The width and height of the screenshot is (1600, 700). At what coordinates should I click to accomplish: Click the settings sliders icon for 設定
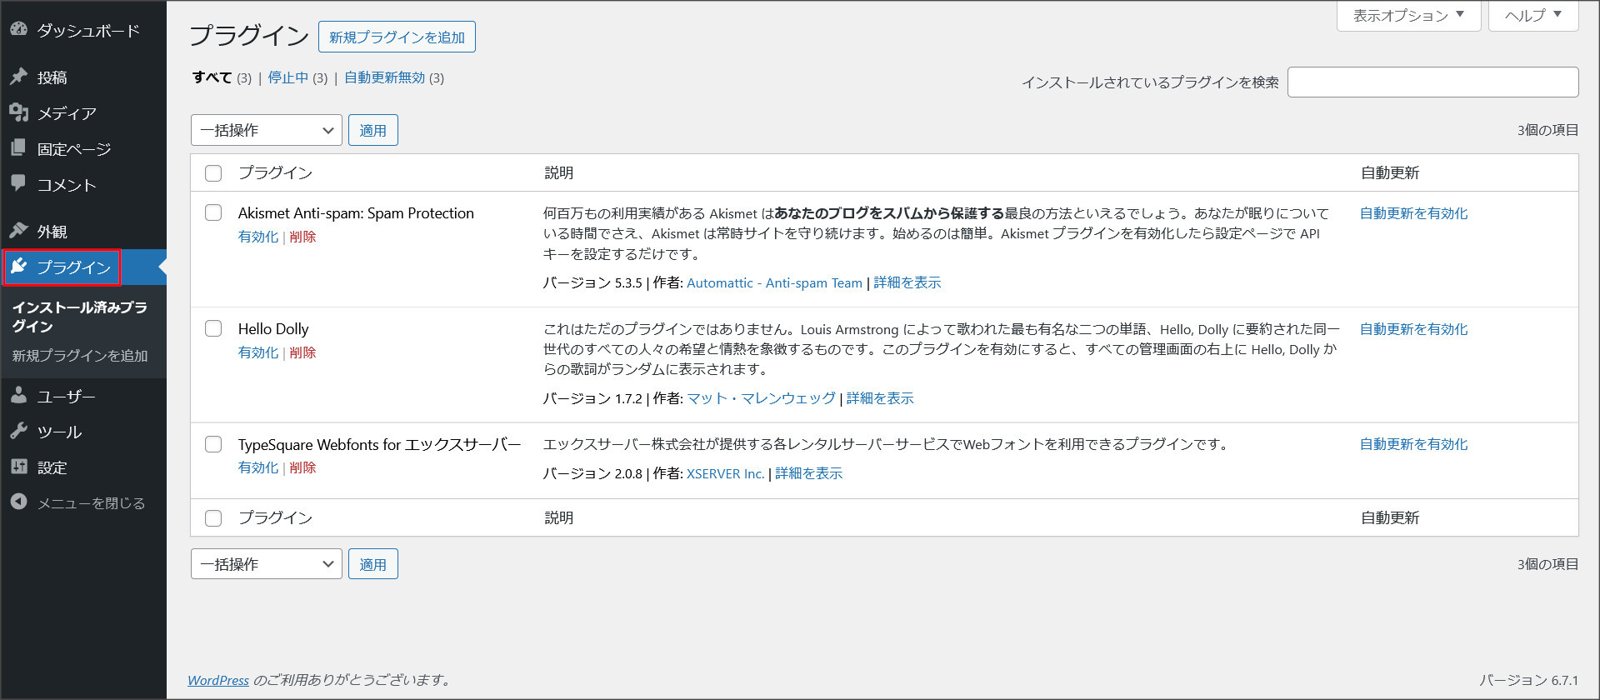(x=18, y=467)
